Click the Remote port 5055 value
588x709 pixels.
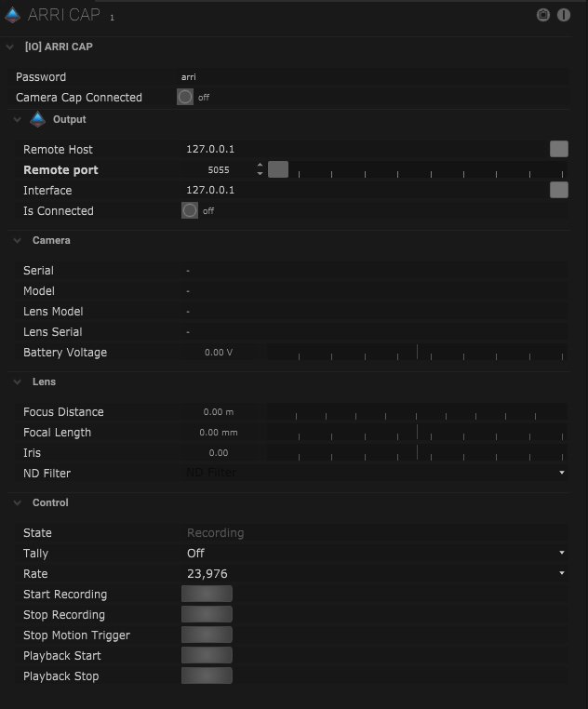coord(219,169)
